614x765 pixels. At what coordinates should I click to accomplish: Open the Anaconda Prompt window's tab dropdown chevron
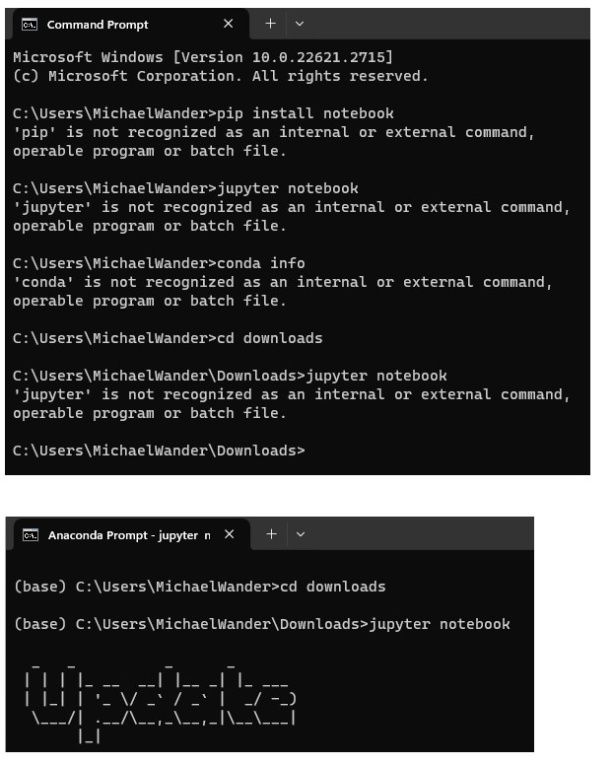point(301,534)
